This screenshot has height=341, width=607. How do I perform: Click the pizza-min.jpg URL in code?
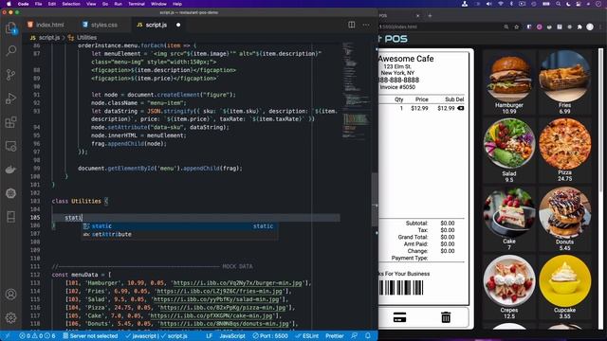point(223,308)
